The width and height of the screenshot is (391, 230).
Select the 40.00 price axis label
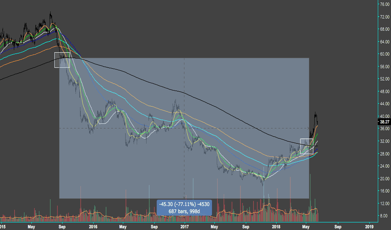pyautogui.click(x=385, y=116)
